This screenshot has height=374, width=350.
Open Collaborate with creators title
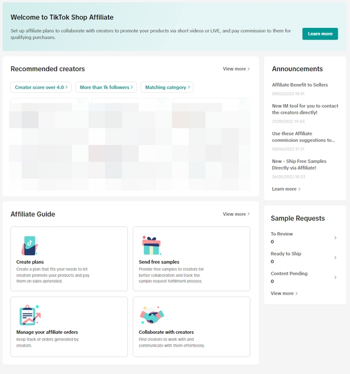[166, 332]
